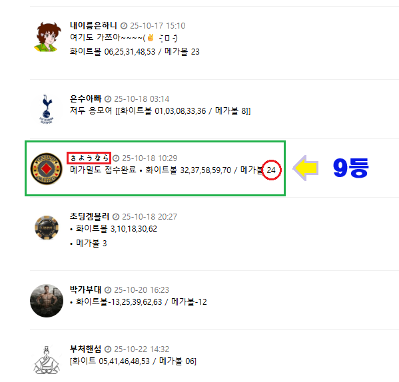
Task: Open 부처핸섬 username link
Action: tap(85, 349)
